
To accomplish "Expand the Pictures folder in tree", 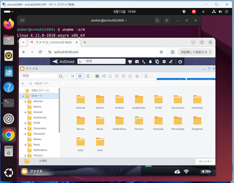I will [25, 156].
